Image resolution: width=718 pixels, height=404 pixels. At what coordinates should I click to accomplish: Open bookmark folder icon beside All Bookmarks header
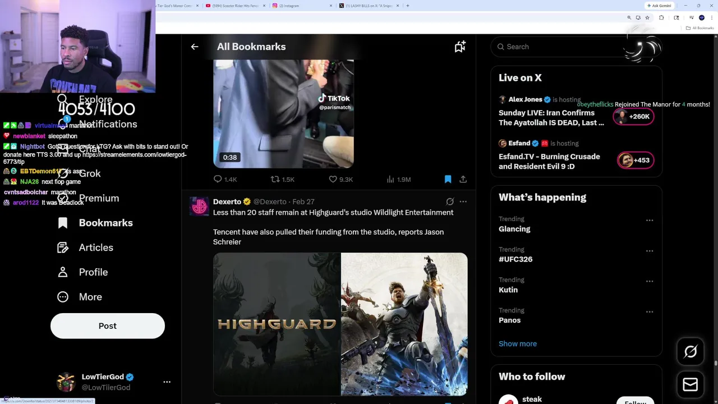(x=460, y=47)
